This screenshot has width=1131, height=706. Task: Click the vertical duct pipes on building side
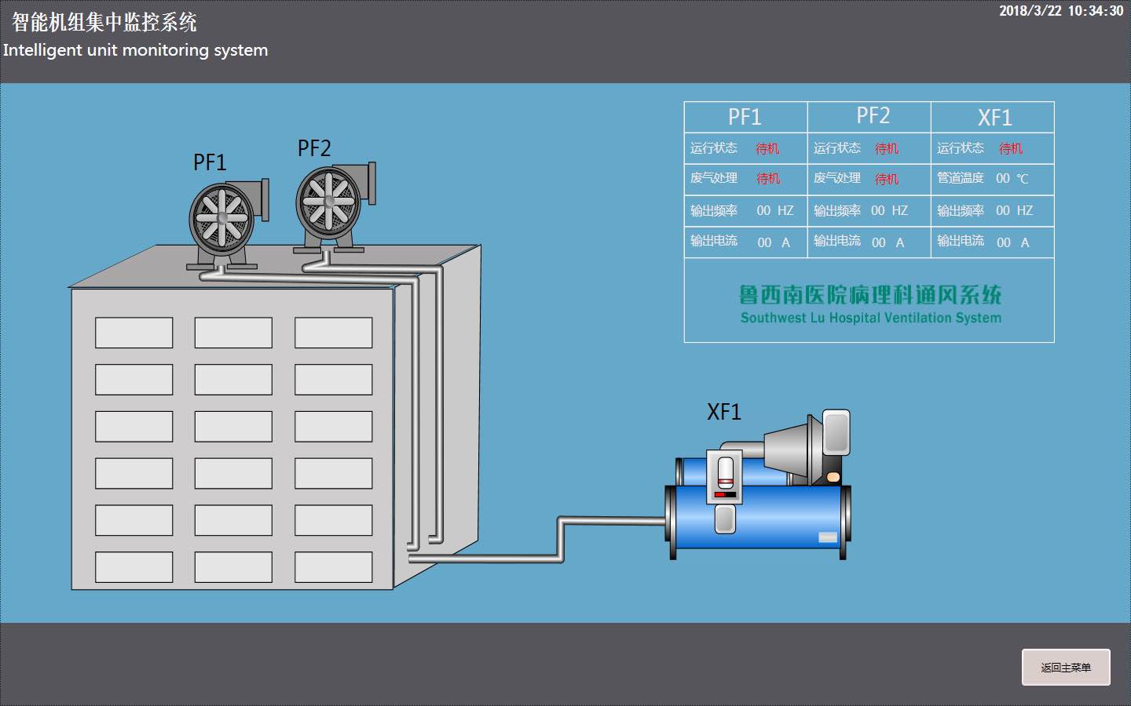(x=424, y=408)
